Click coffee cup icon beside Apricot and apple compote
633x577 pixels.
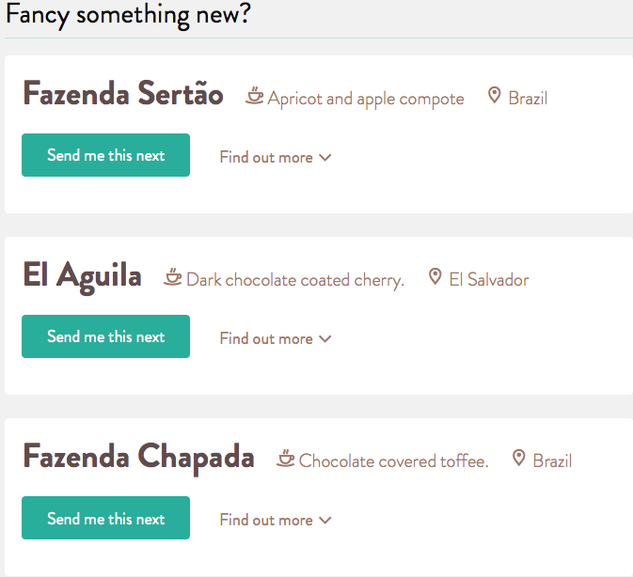[x=254, y=96]
